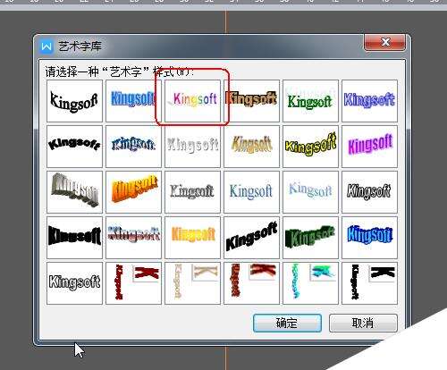
Task: Choose the dark red vertical Kingsoft style
Action: pyautogui.click(x=133, y=283)
